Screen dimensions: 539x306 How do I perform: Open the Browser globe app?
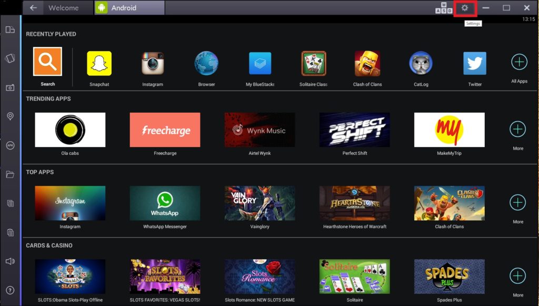click(x=206, y=63)
